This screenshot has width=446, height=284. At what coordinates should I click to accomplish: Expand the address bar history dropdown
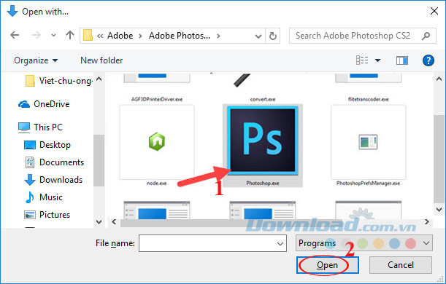point(258,36)
